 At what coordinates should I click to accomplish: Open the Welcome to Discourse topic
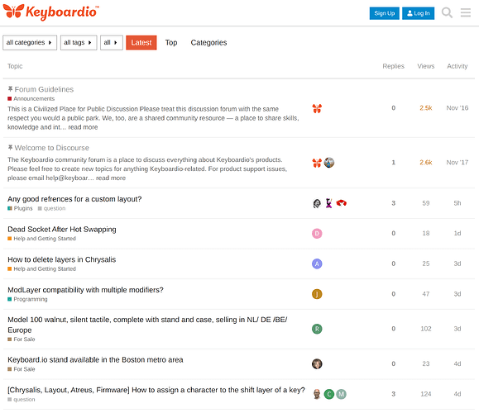(x=51, y=148)
